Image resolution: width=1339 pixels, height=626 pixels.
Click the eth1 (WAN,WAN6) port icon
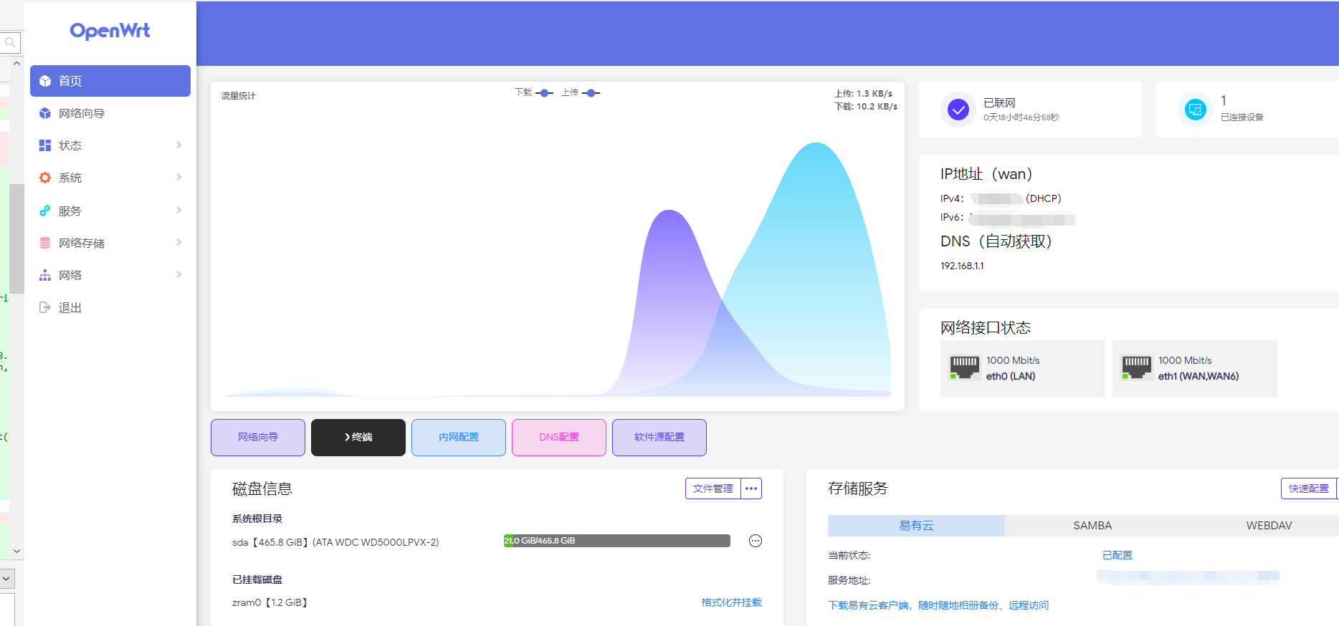pyautogui.click(x=1136, y=367)
